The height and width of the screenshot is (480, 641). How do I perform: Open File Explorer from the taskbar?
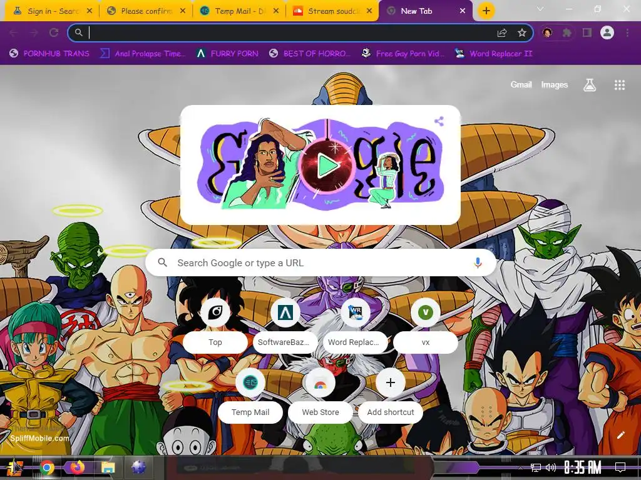pyautogui.click(x=108, y=467)
